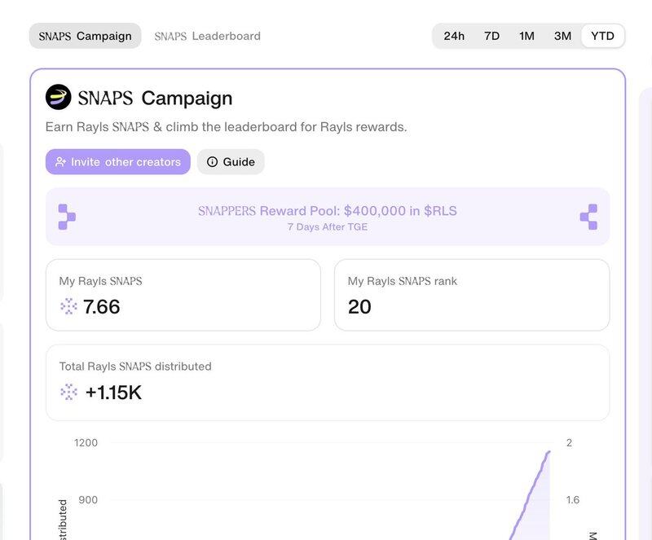This screenshot has height=540, width=652.
Task: Click the SNAPPERS Reward Pool banner text
Action: click(x=328, y=211)
